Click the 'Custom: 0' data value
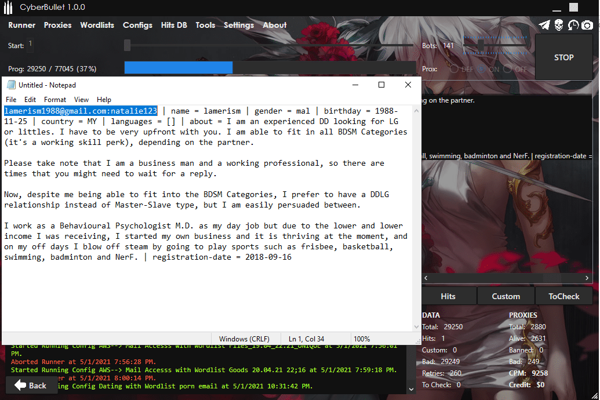Viewport: 600px width, 400px height. pyautogui.click(x=454, y=350)
